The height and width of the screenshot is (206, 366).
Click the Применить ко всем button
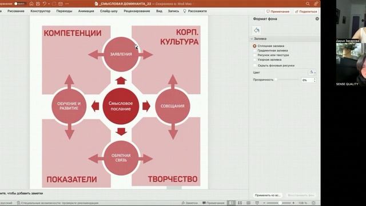(268, 195)
